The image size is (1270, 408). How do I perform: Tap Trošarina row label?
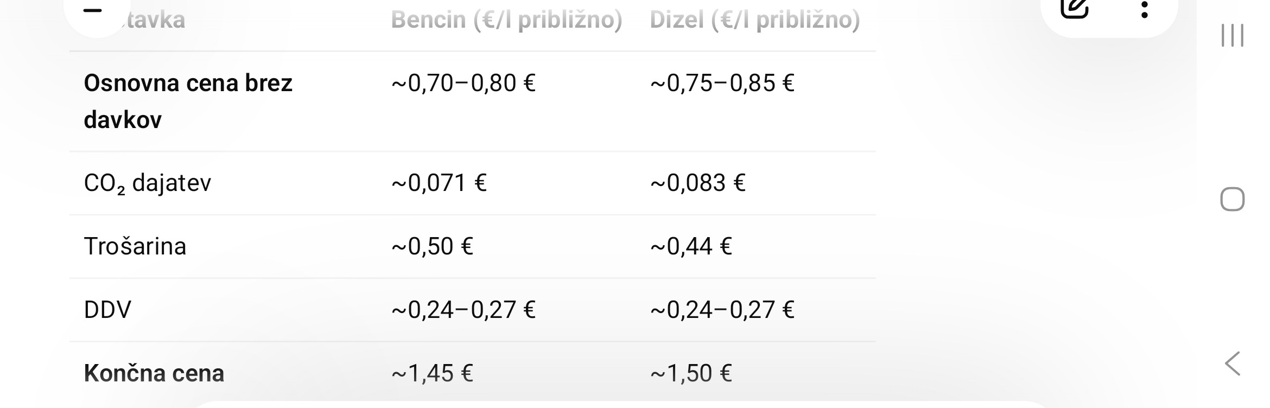[135, 246]
